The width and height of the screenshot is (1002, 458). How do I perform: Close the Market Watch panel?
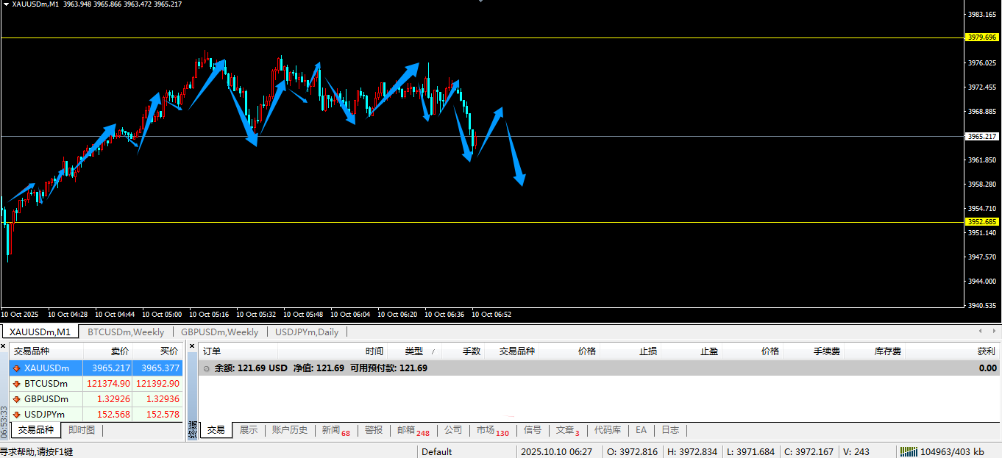pos(4,346)
